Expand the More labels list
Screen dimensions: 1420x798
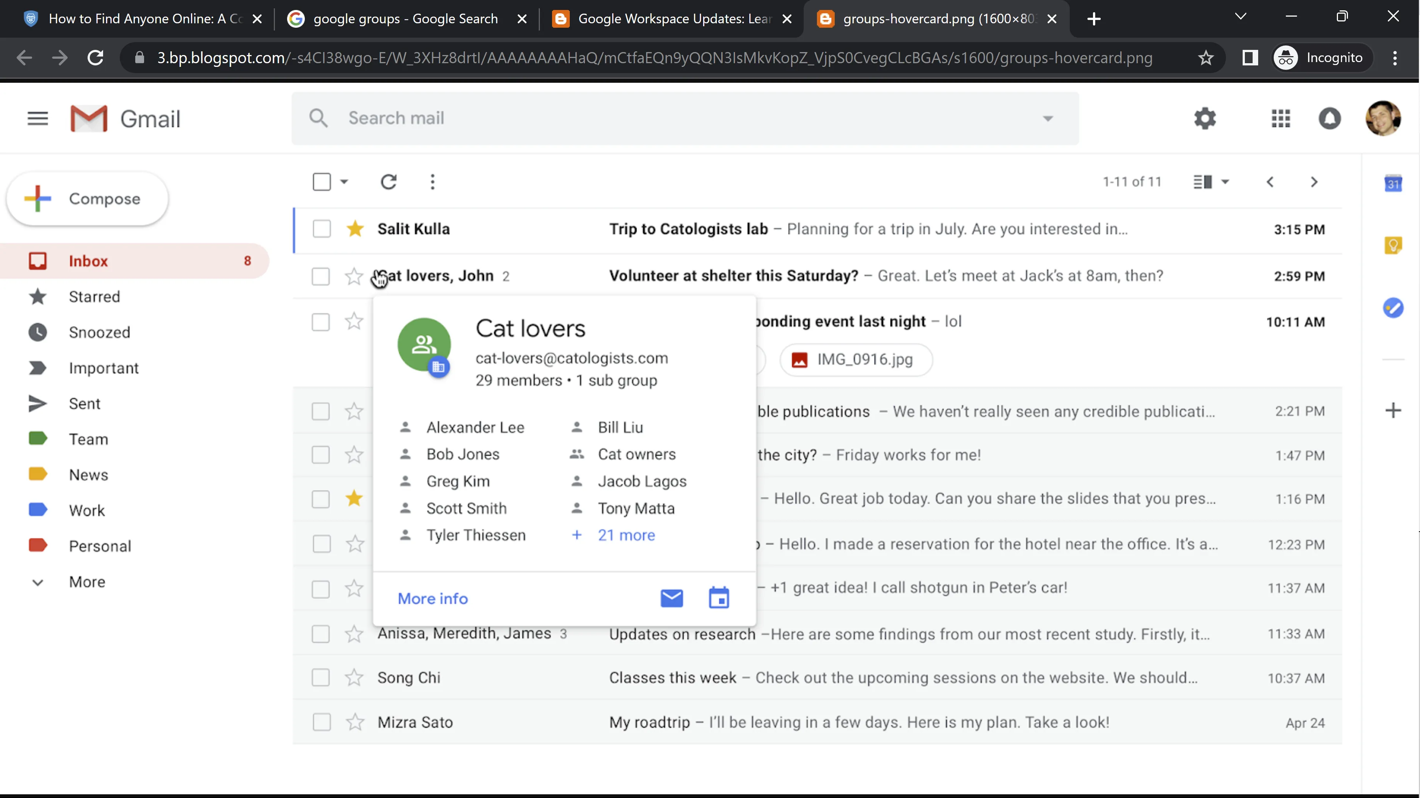pos(86,582)
